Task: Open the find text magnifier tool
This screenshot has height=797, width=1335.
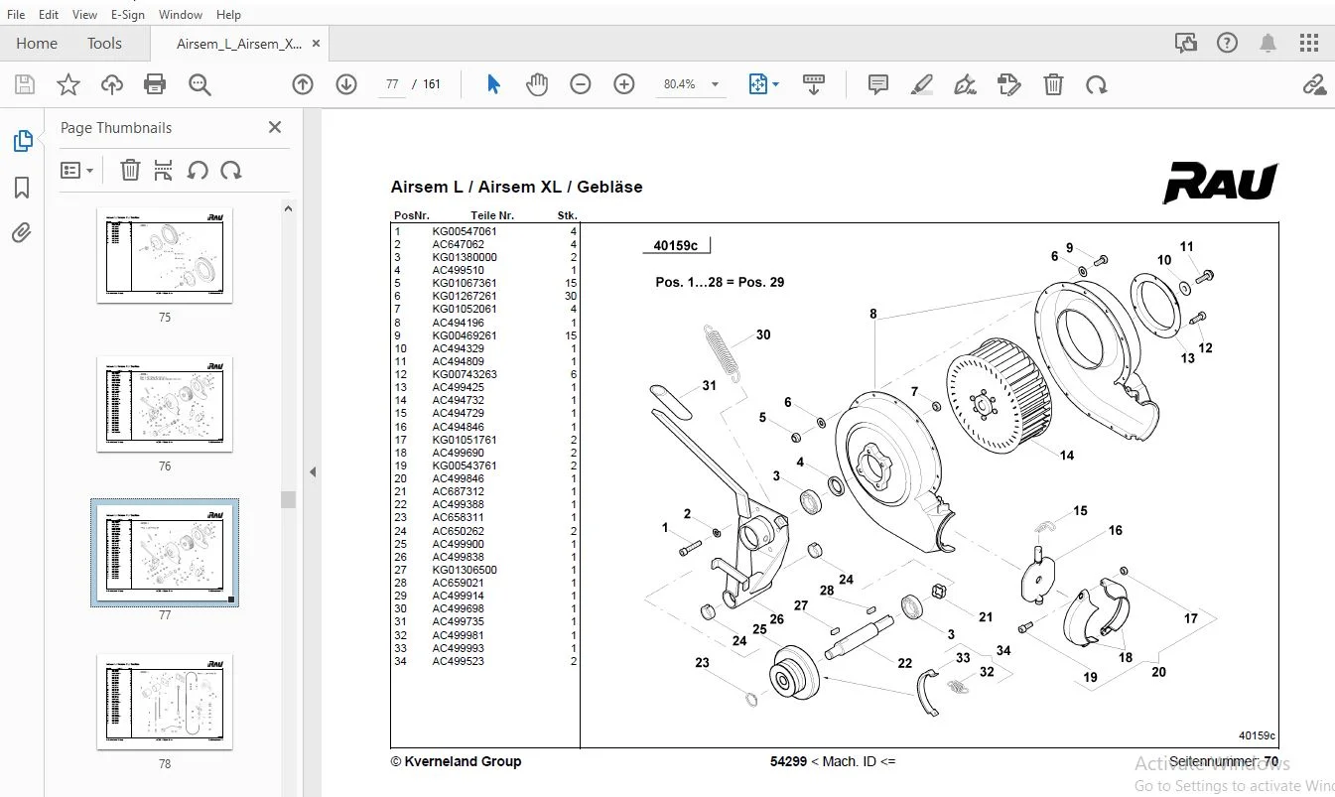Action: [200, 84]
